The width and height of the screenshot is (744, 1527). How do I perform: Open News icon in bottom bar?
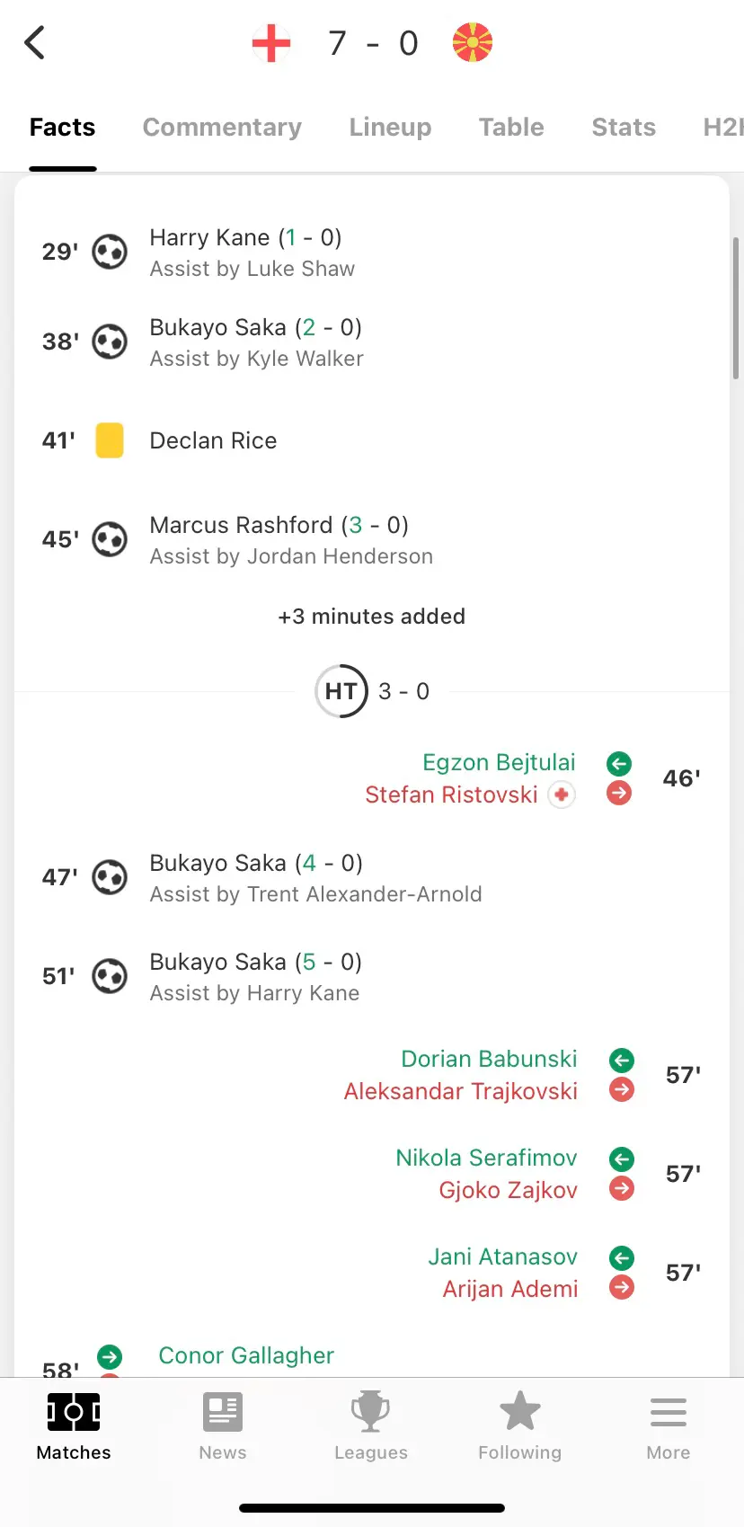[223, 1412]
